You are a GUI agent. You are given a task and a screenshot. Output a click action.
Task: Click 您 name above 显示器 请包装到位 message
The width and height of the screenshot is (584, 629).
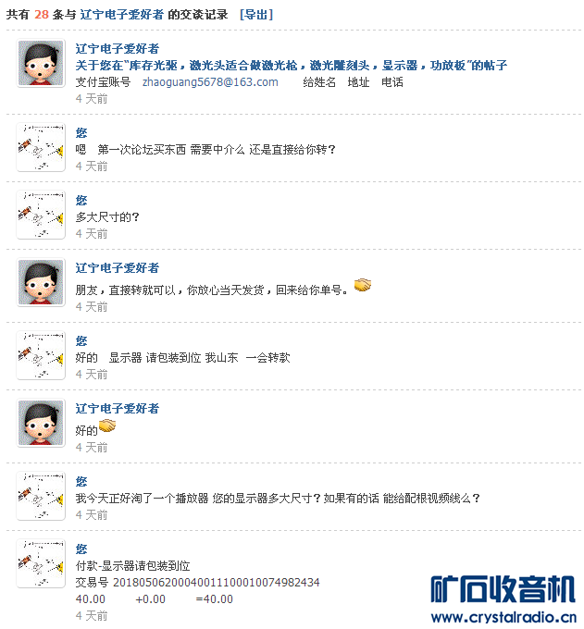click(81, 341)
